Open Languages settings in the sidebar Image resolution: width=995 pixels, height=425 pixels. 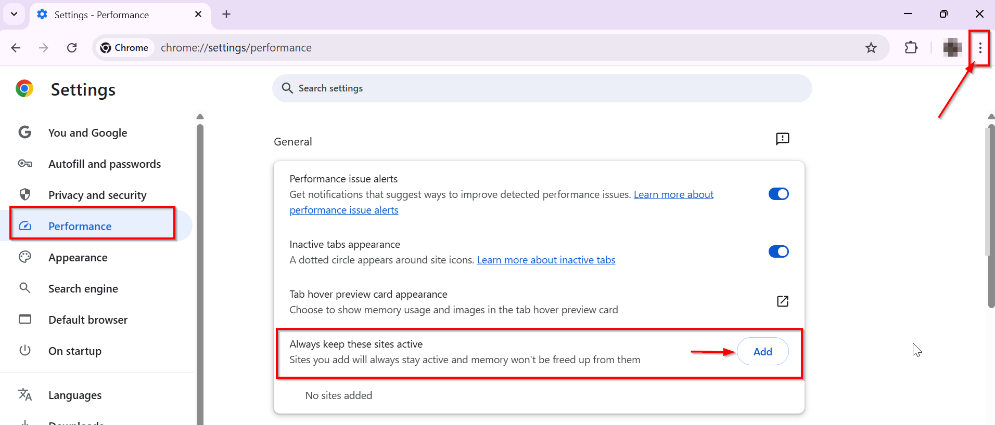pyautogui.click(x=75, y=395)
